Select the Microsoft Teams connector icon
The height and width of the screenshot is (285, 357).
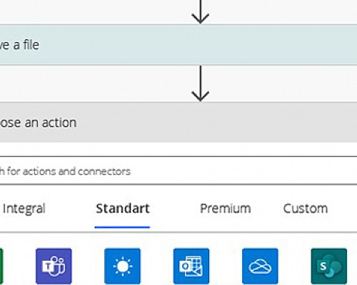click(54, 266)
